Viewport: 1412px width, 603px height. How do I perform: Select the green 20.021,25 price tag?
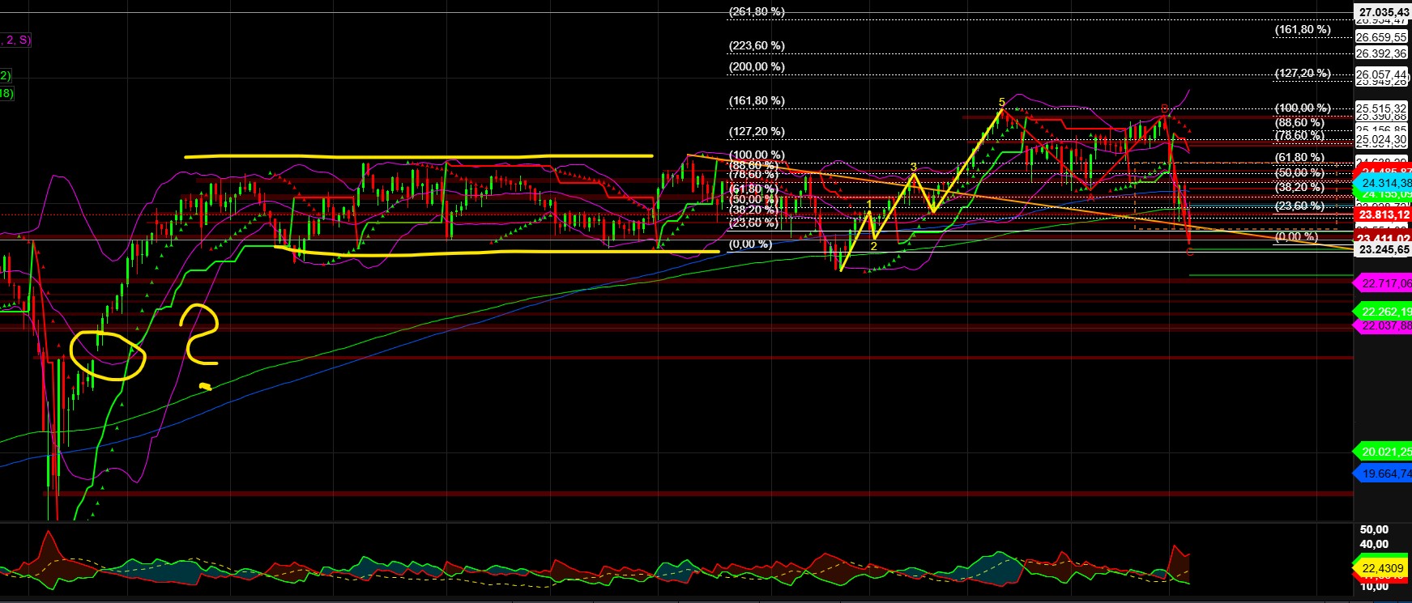coord(1384,452)
